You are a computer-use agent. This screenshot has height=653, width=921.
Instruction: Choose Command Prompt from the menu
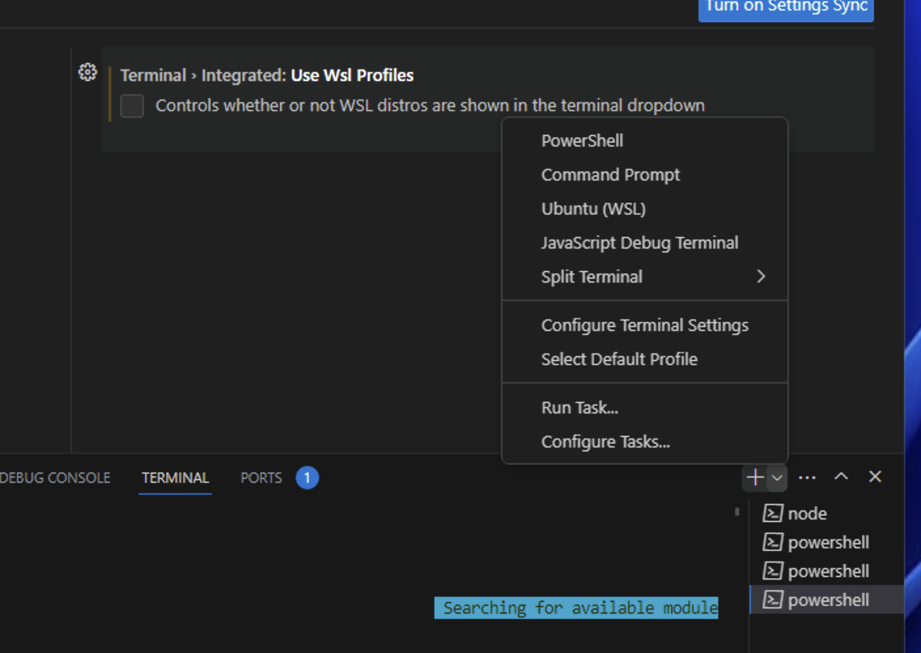pyautogui.click(x=610, y=175)
